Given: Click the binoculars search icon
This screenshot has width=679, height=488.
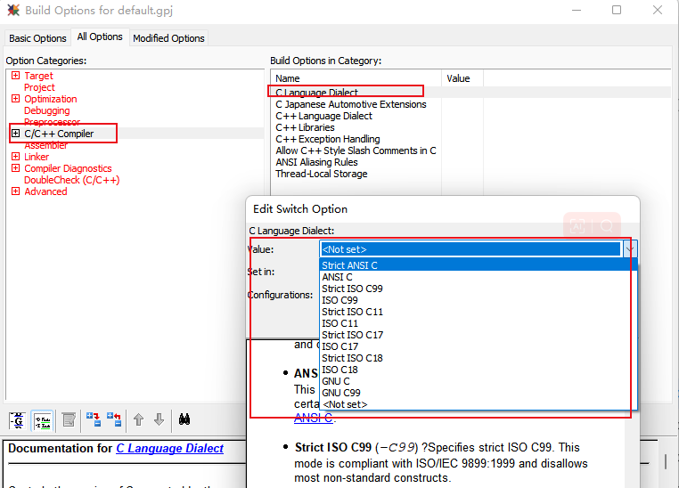Looking at the screenshot, I should pyautogui.click(x=185, y=419).
